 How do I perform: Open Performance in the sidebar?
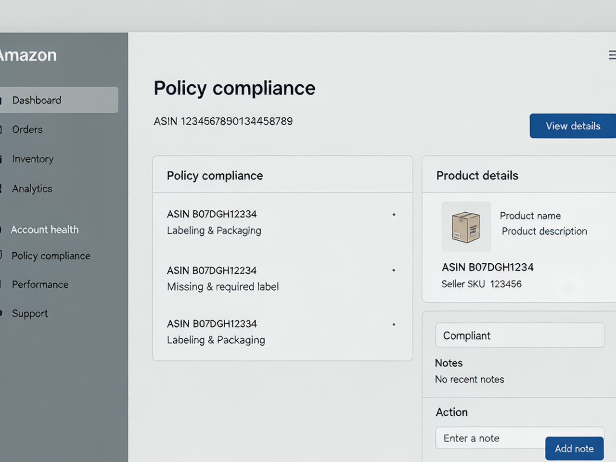(x=40, y=284)
